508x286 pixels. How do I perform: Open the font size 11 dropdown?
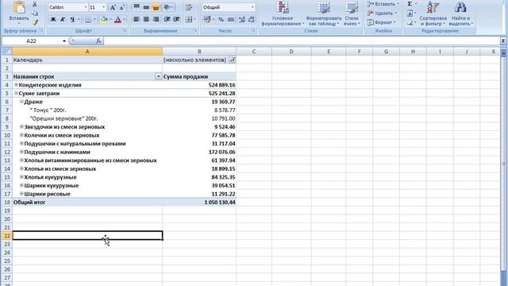click(x=104, y=7)
